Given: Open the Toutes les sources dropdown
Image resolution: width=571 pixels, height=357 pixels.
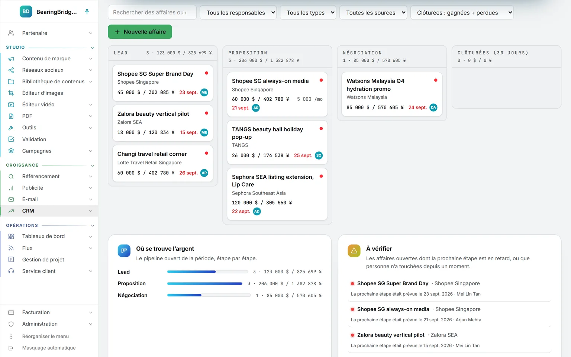Looking at the screenshot, I should click(x=373, y=13).
